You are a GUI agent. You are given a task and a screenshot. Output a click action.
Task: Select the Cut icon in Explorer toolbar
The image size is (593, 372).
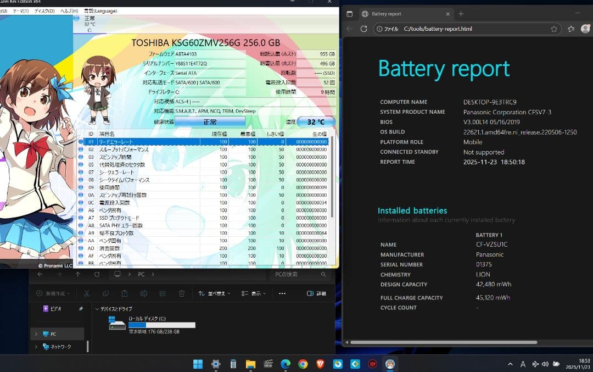coord(87,294)
